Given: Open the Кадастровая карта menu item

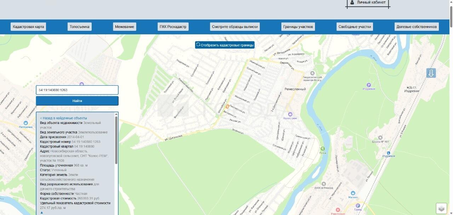Looking at the screenshot, I should [x=28, y=27].
